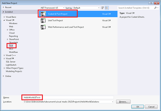Open the .NET Framework version dropdown
Screen dimensions: 161x111
52,8
